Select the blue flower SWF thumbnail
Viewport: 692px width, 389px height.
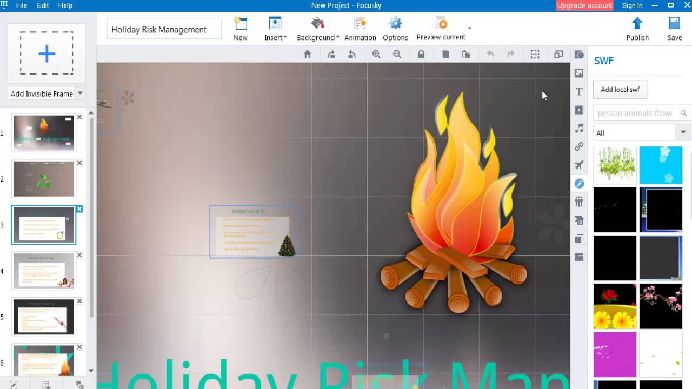click(661, 165)
